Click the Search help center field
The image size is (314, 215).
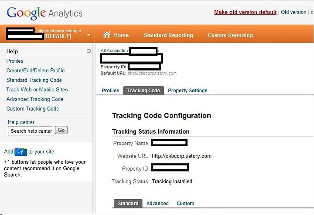31,131
